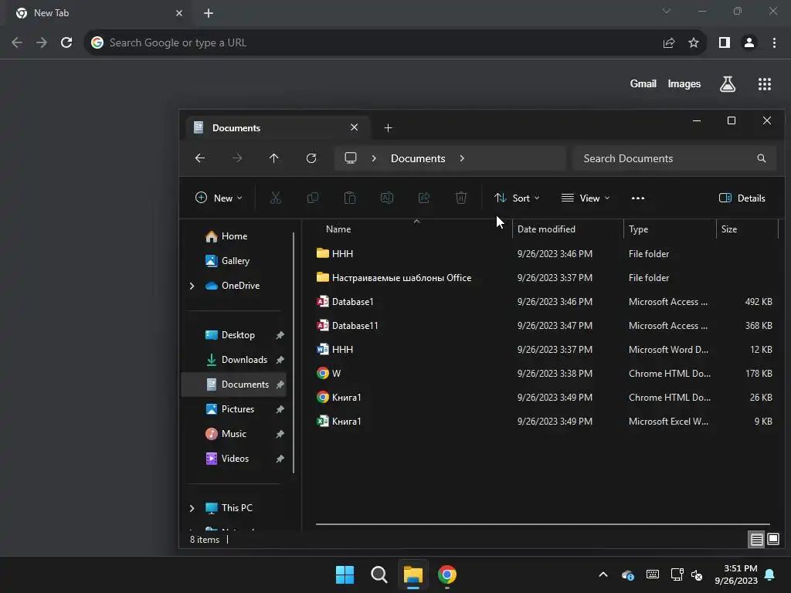Select the Database11 Access file
The width and height of the screenshot is (791, 593).
tap(544, 326)
